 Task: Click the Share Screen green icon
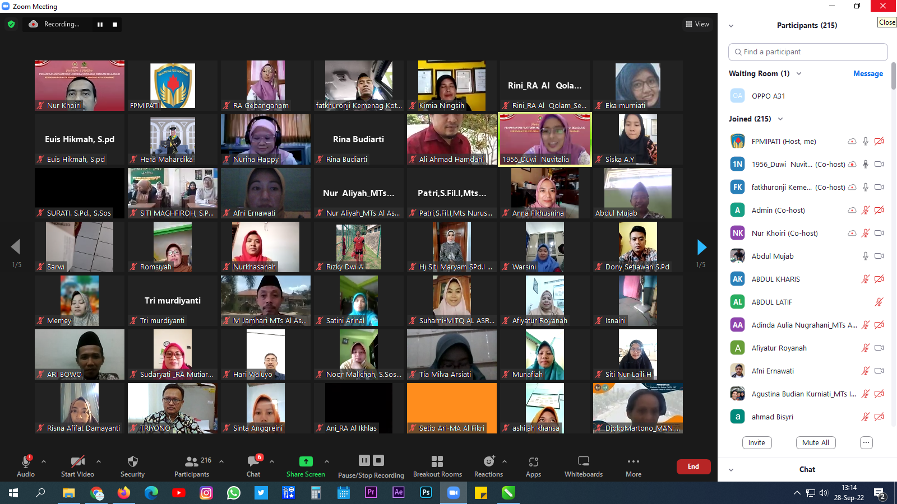tap(306, 462)
